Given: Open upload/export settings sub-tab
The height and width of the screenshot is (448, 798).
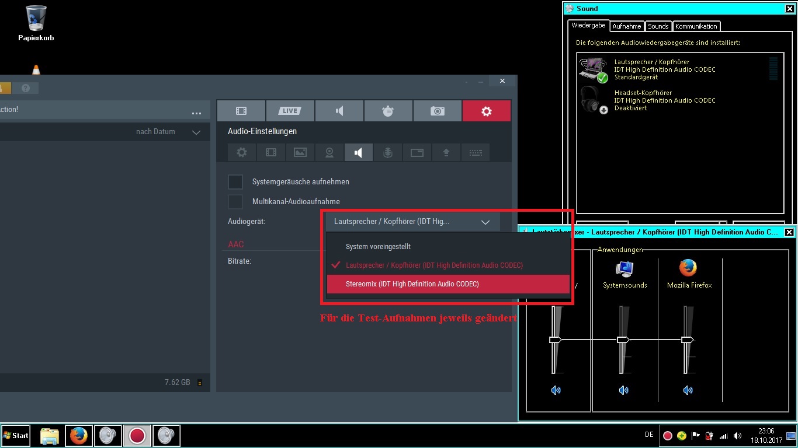Looking at the screenshot, I should click(446, 153).
